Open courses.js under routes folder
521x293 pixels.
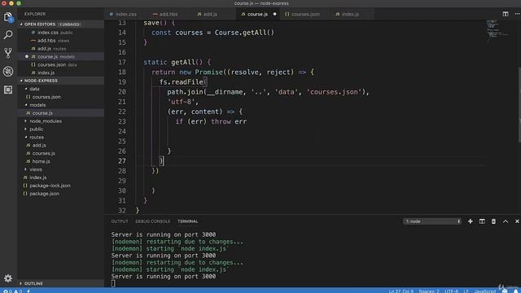point(61,153)
